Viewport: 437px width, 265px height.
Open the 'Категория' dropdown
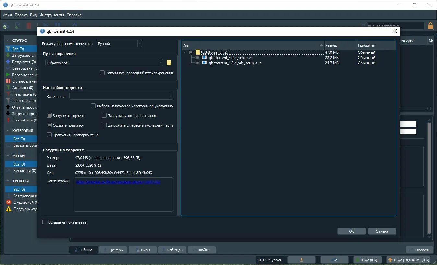coord(171,96)
